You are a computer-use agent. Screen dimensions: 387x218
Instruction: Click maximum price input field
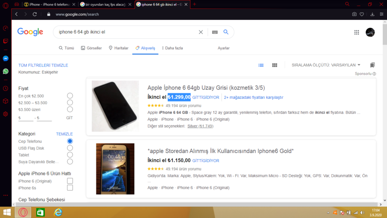[44, 118]
